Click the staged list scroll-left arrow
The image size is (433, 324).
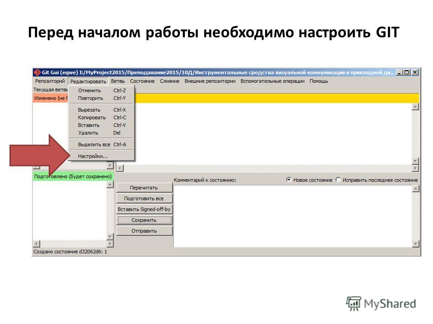(x=37, y=244)
